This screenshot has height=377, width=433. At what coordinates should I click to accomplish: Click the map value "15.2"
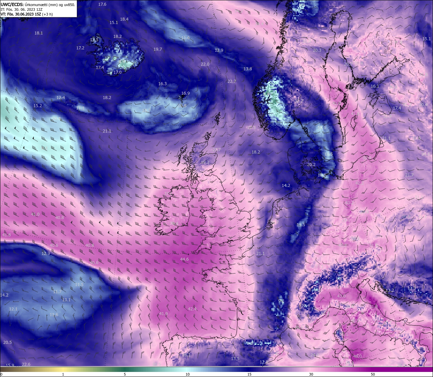click(38, 106)
